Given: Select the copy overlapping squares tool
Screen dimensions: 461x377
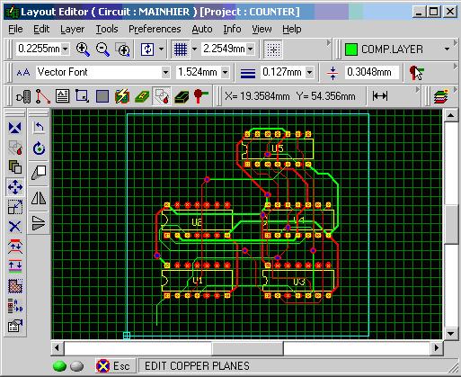Looking at the screenshot, I should click(15, 166).
